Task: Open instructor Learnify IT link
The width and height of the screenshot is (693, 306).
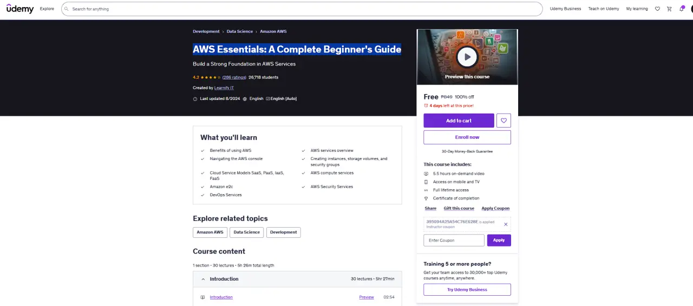Action: pos(224,88)
